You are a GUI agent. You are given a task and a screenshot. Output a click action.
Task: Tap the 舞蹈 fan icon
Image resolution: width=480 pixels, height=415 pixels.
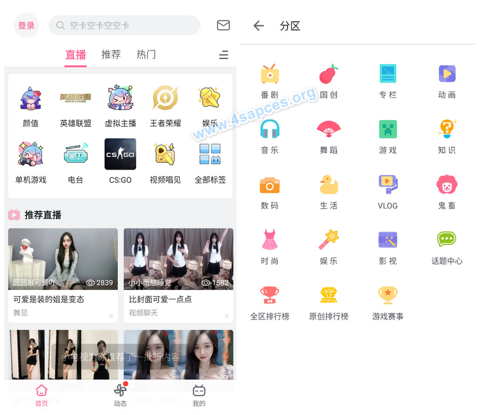[x=329, y=130]
